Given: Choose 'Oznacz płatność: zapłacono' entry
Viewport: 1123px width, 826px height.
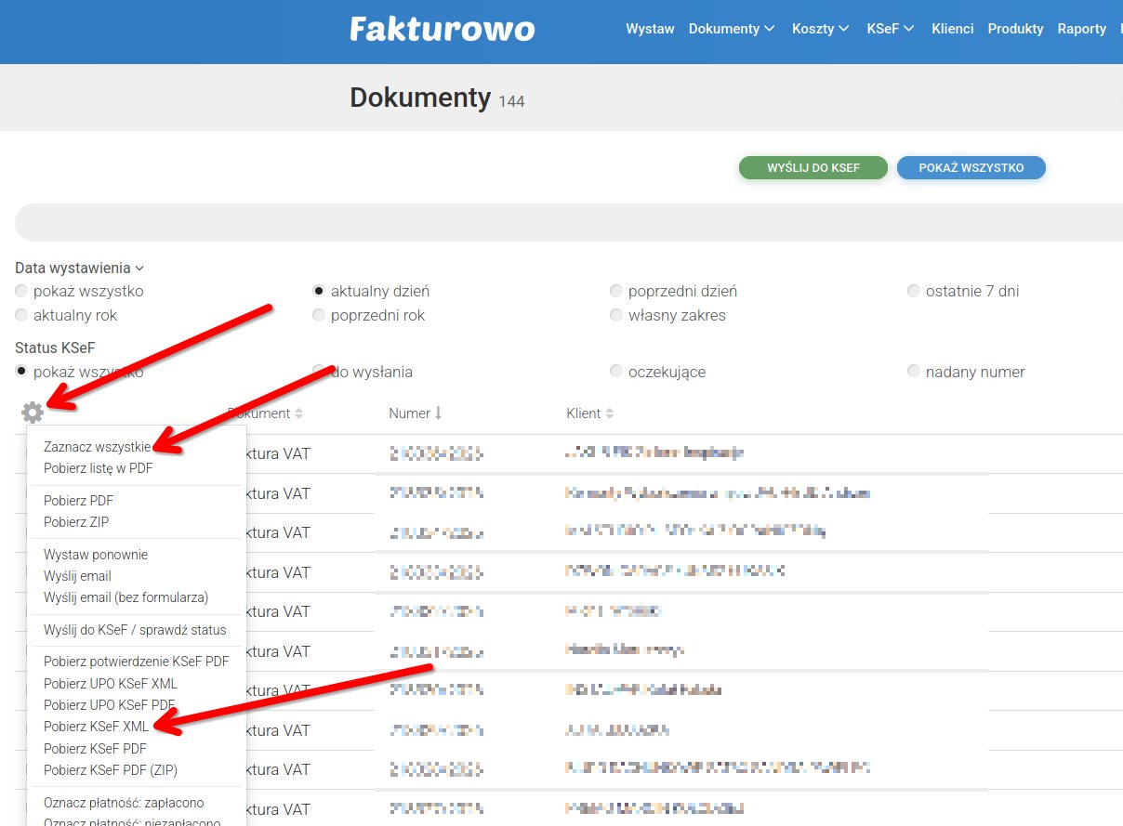Looking at the screenshot, I should pos(124,803).
